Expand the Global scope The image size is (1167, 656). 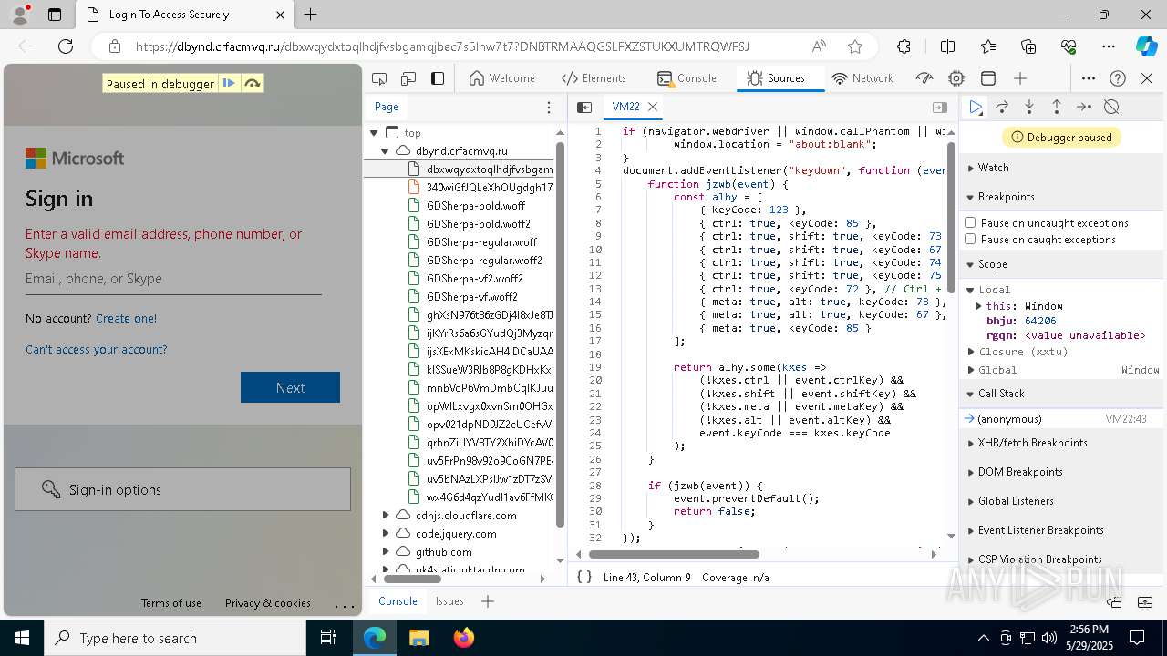[x=972, y=370]
